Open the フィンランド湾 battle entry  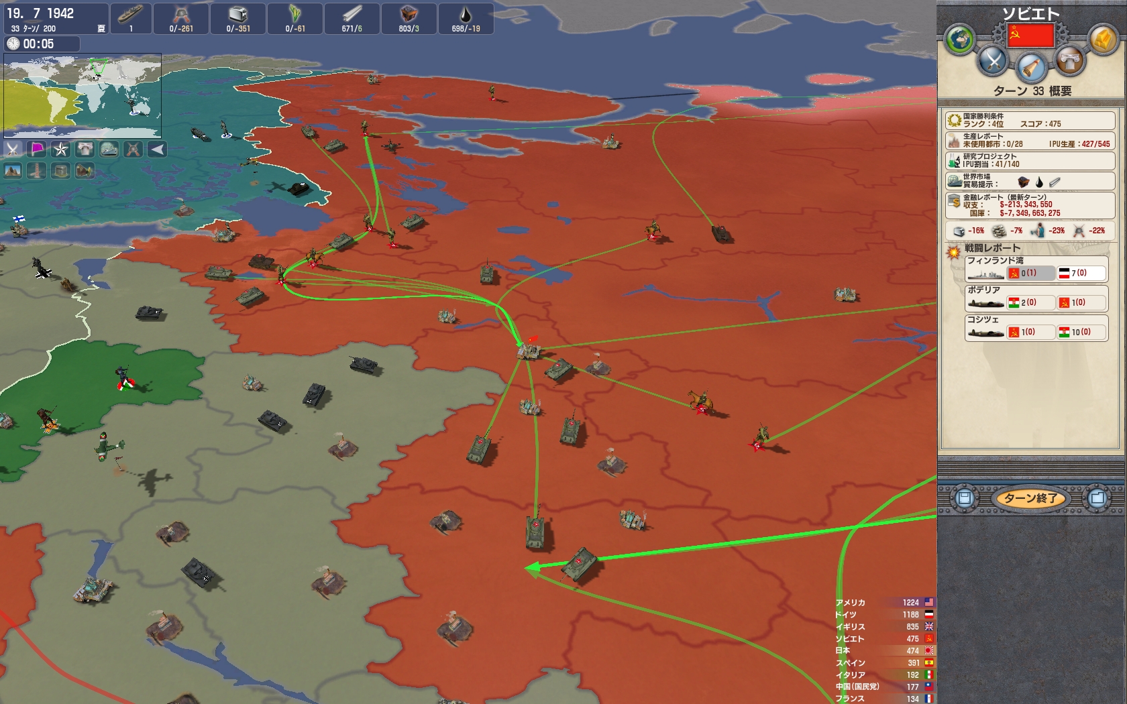[x=1036, y=268]
